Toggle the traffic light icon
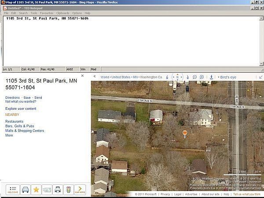This screenshot has width=264, height=198. pyautogui.click(x=68, y=189)
